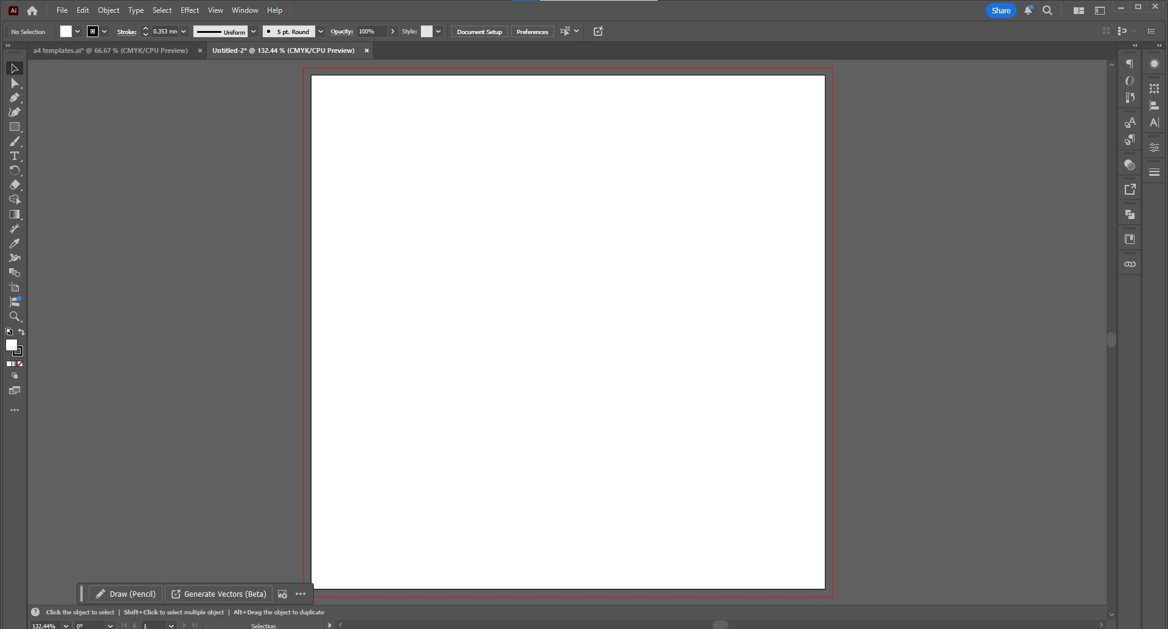Click Draw (Pencil) button
Screen dimensions: 1168x629
click(126, 594)
